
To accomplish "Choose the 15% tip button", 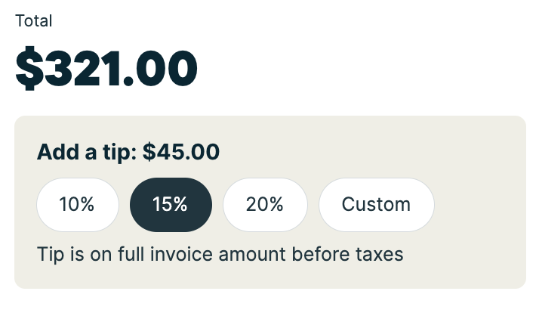I will click(x=171, y=204).
